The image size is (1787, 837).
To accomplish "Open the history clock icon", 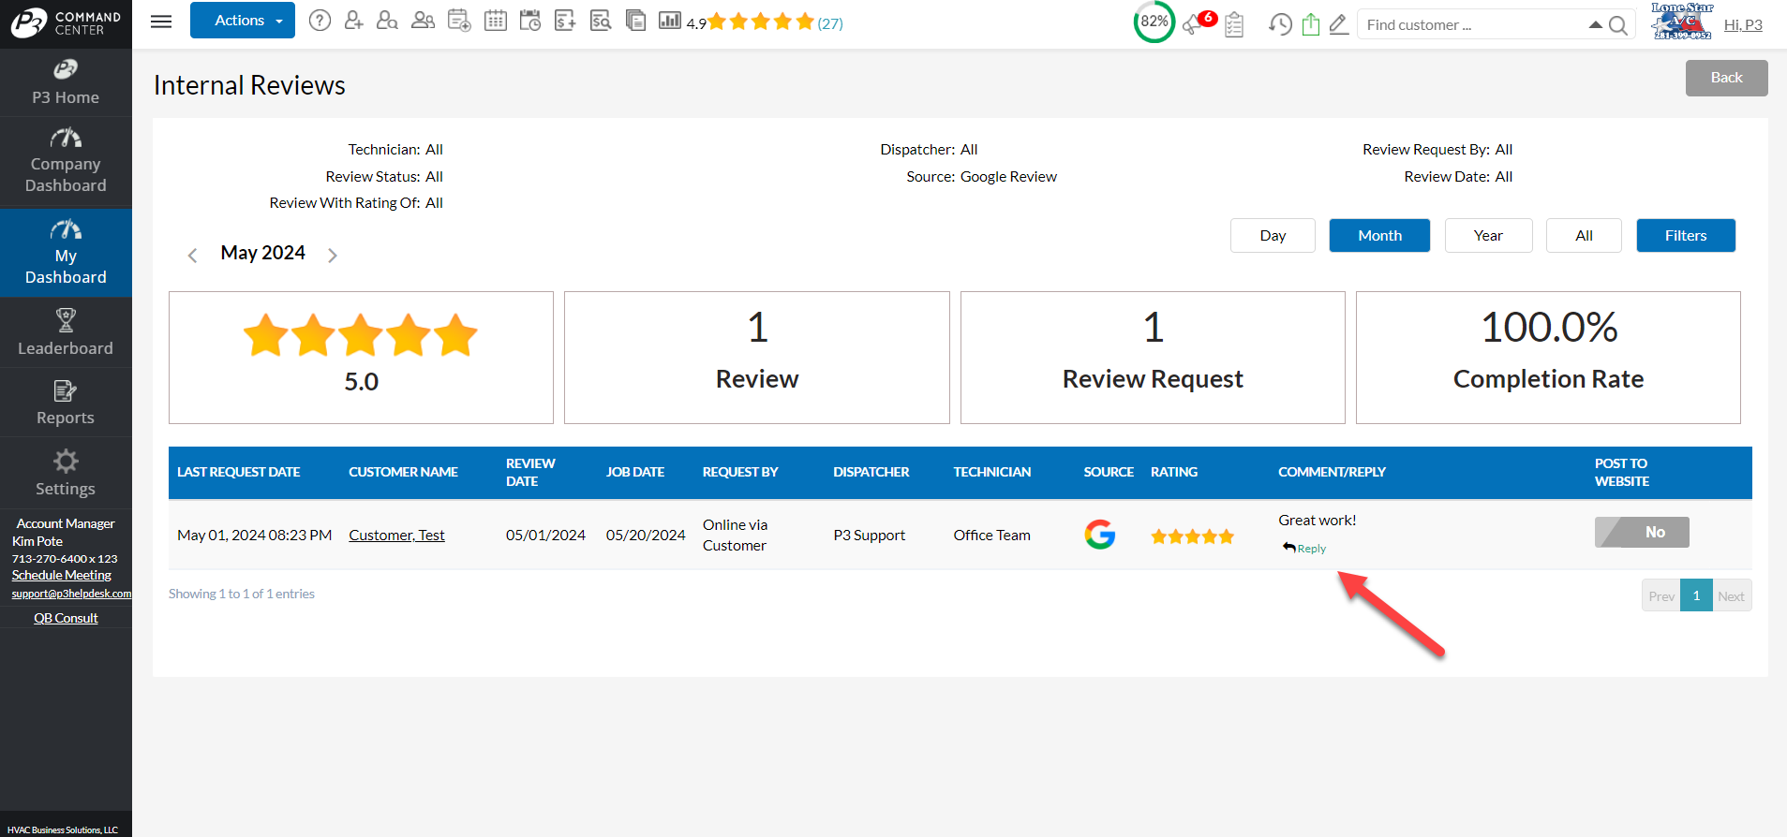I will [1281, 24].
